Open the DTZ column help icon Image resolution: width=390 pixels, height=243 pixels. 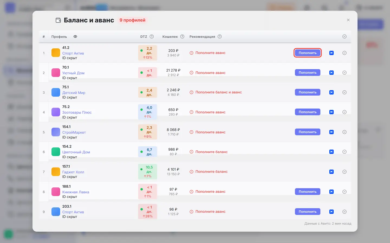(152, 36)
